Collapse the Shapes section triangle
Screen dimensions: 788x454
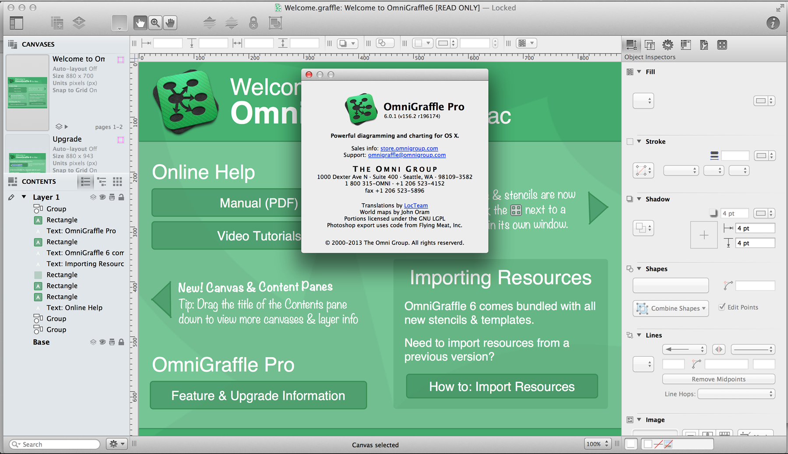(x=639, y=268)
